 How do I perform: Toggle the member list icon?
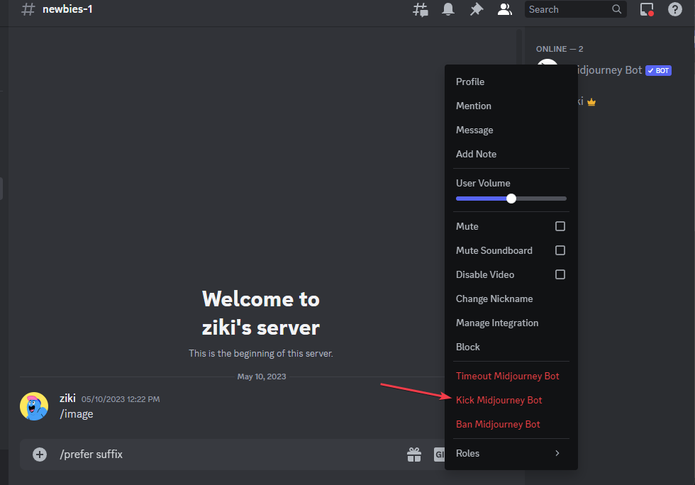[x=504, y=9]
